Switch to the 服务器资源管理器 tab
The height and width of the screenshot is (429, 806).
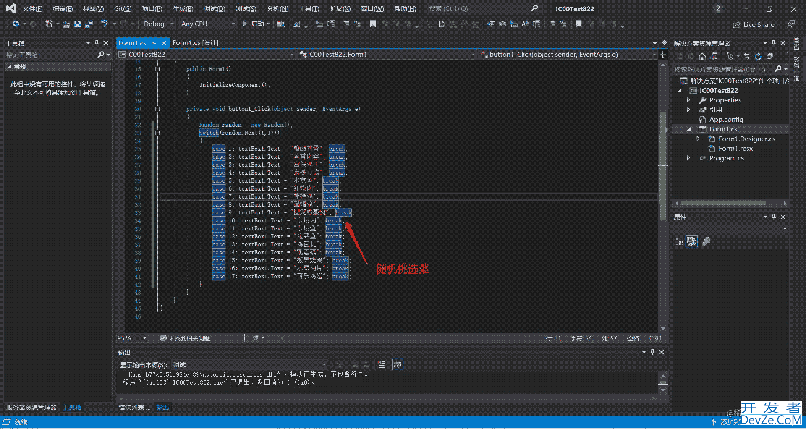pos(31,407)
